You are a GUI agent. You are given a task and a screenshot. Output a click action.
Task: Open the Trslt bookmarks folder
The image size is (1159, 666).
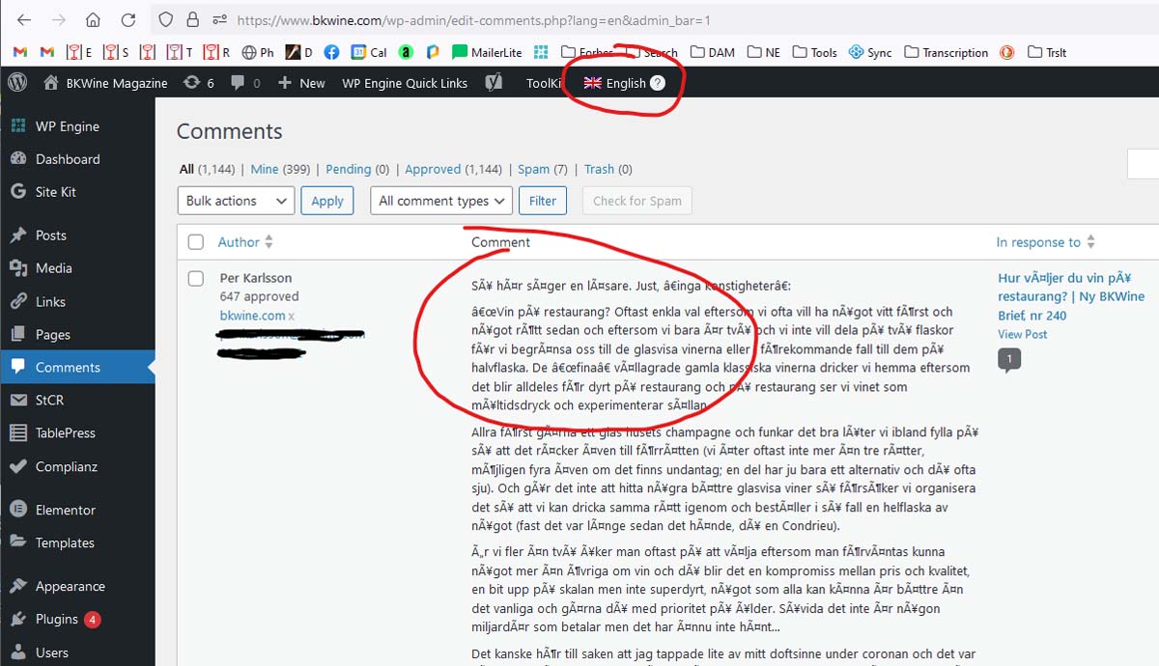(1047, 52)
